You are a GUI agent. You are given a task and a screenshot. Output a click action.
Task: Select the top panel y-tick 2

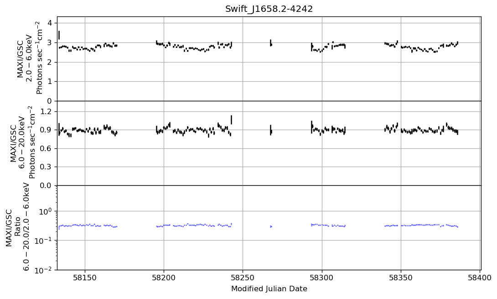(51, 62)
